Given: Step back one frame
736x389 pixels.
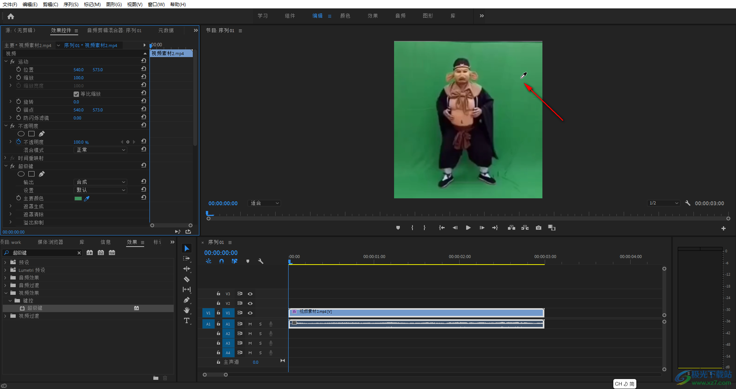Looking at the screenshot, I should (455, 228).
